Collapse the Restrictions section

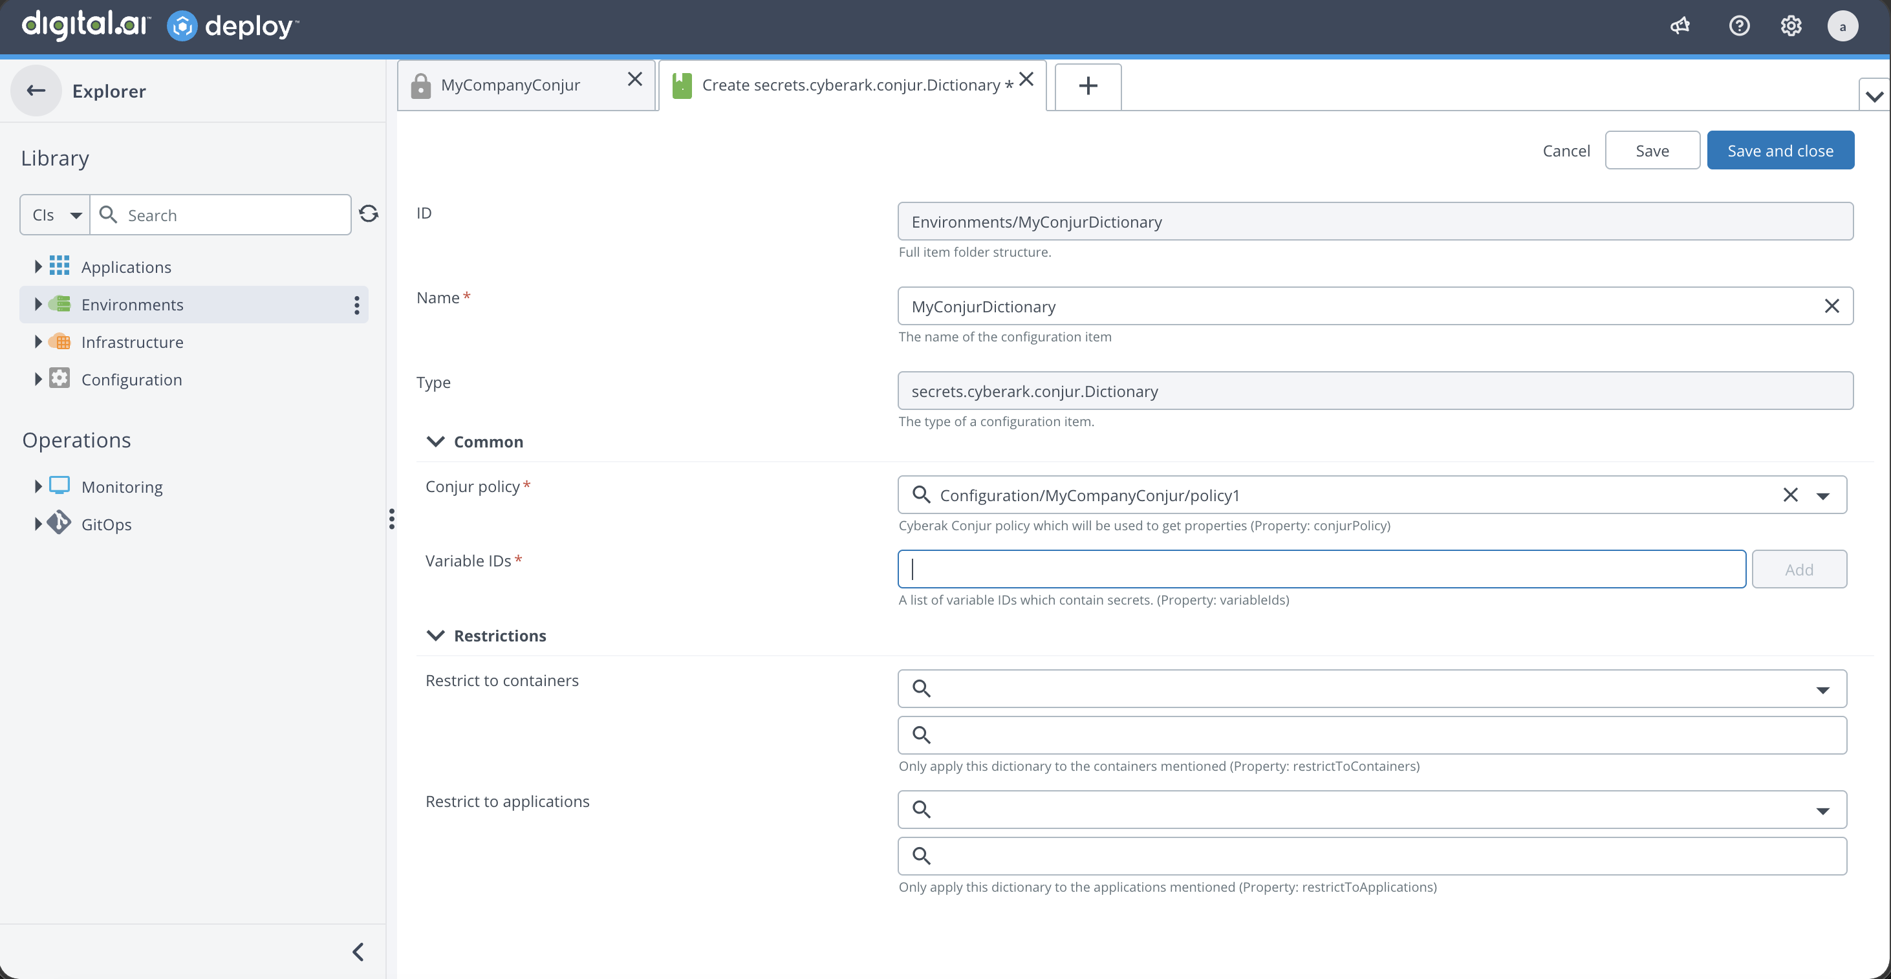[435, 635]
